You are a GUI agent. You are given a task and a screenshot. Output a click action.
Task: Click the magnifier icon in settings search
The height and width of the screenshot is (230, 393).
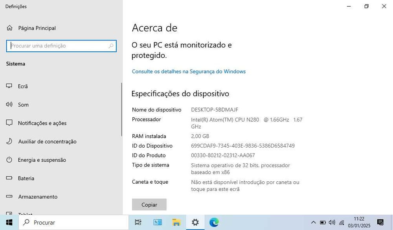coord(111,46)
